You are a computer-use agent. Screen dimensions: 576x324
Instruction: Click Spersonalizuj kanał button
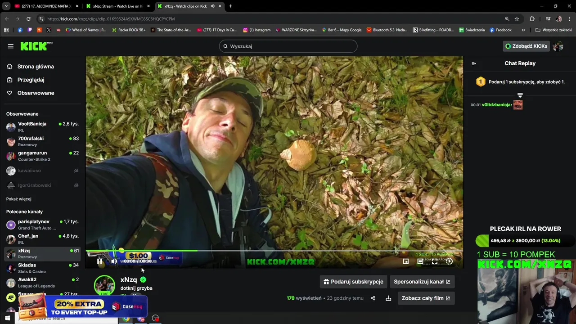click(x=422, y=282)
